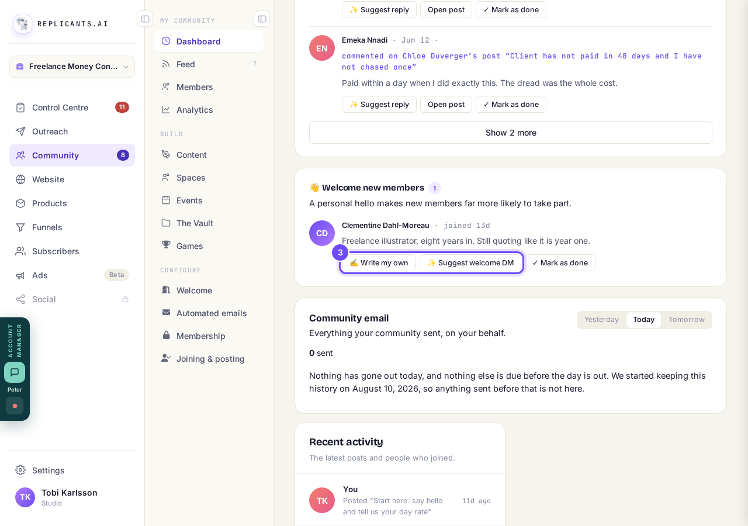This screenshot has height=526, width=748.
Task: Open the Website globe icon
Action: [x=20, y=179]
